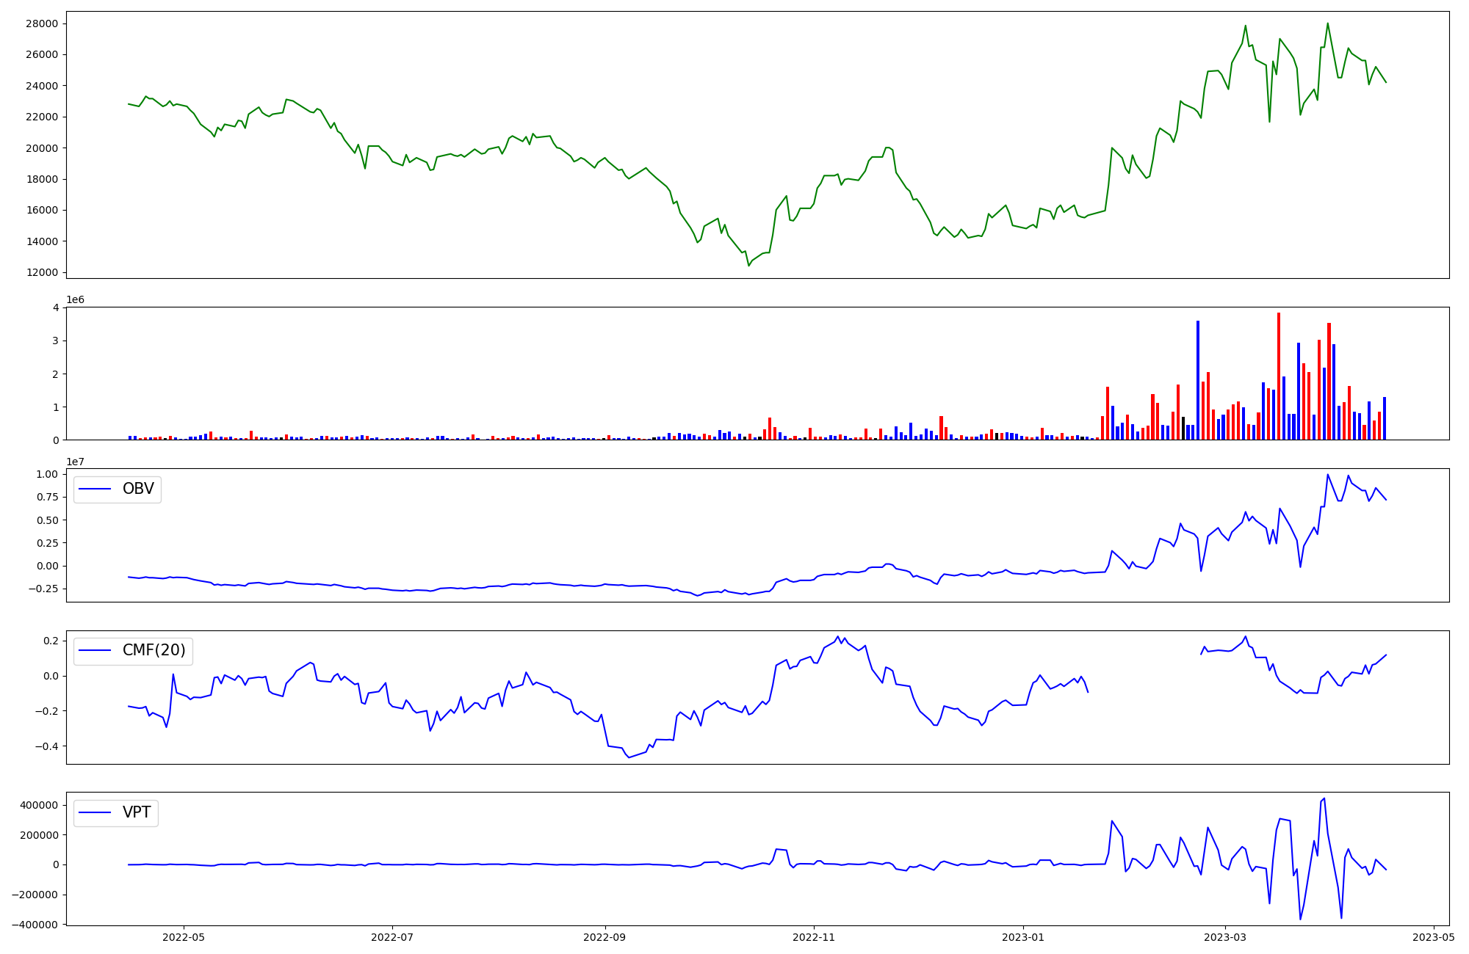The height and width of the screenshot is (954, 1469).
Task: Click the 12000 price axis label
Action: click(42, 272)
